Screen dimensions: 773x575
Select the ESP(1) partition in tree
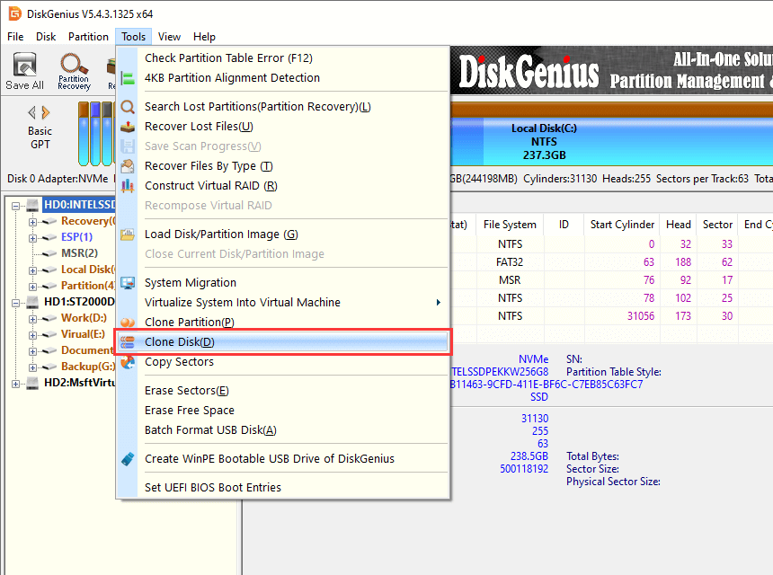point(76,237)
